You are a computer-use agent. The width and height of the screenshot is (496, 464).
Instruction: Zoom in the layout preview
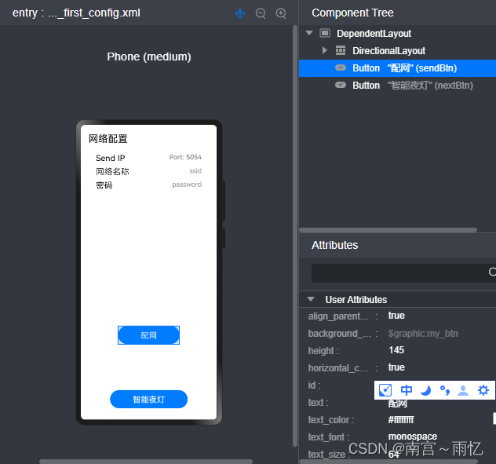(x=281, y=13)
